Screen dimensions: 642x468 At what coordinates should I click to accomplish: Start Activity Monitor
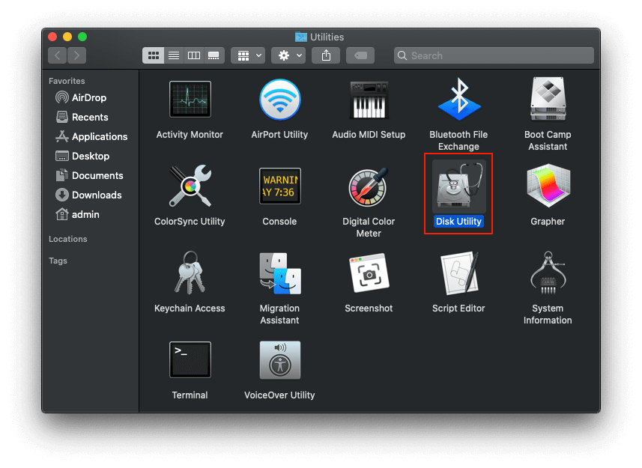(190, 98)
